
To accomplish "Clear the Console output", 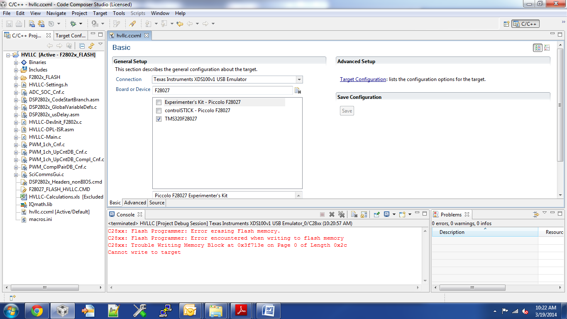I will click(354, 214).
